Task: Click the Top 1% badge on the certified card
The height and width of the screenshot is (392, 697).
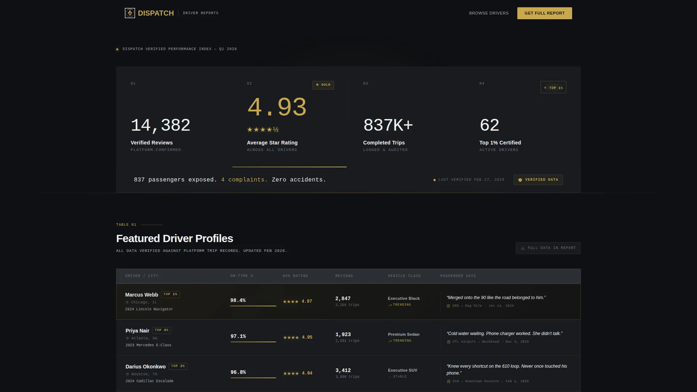Action: tap(553, 87)
